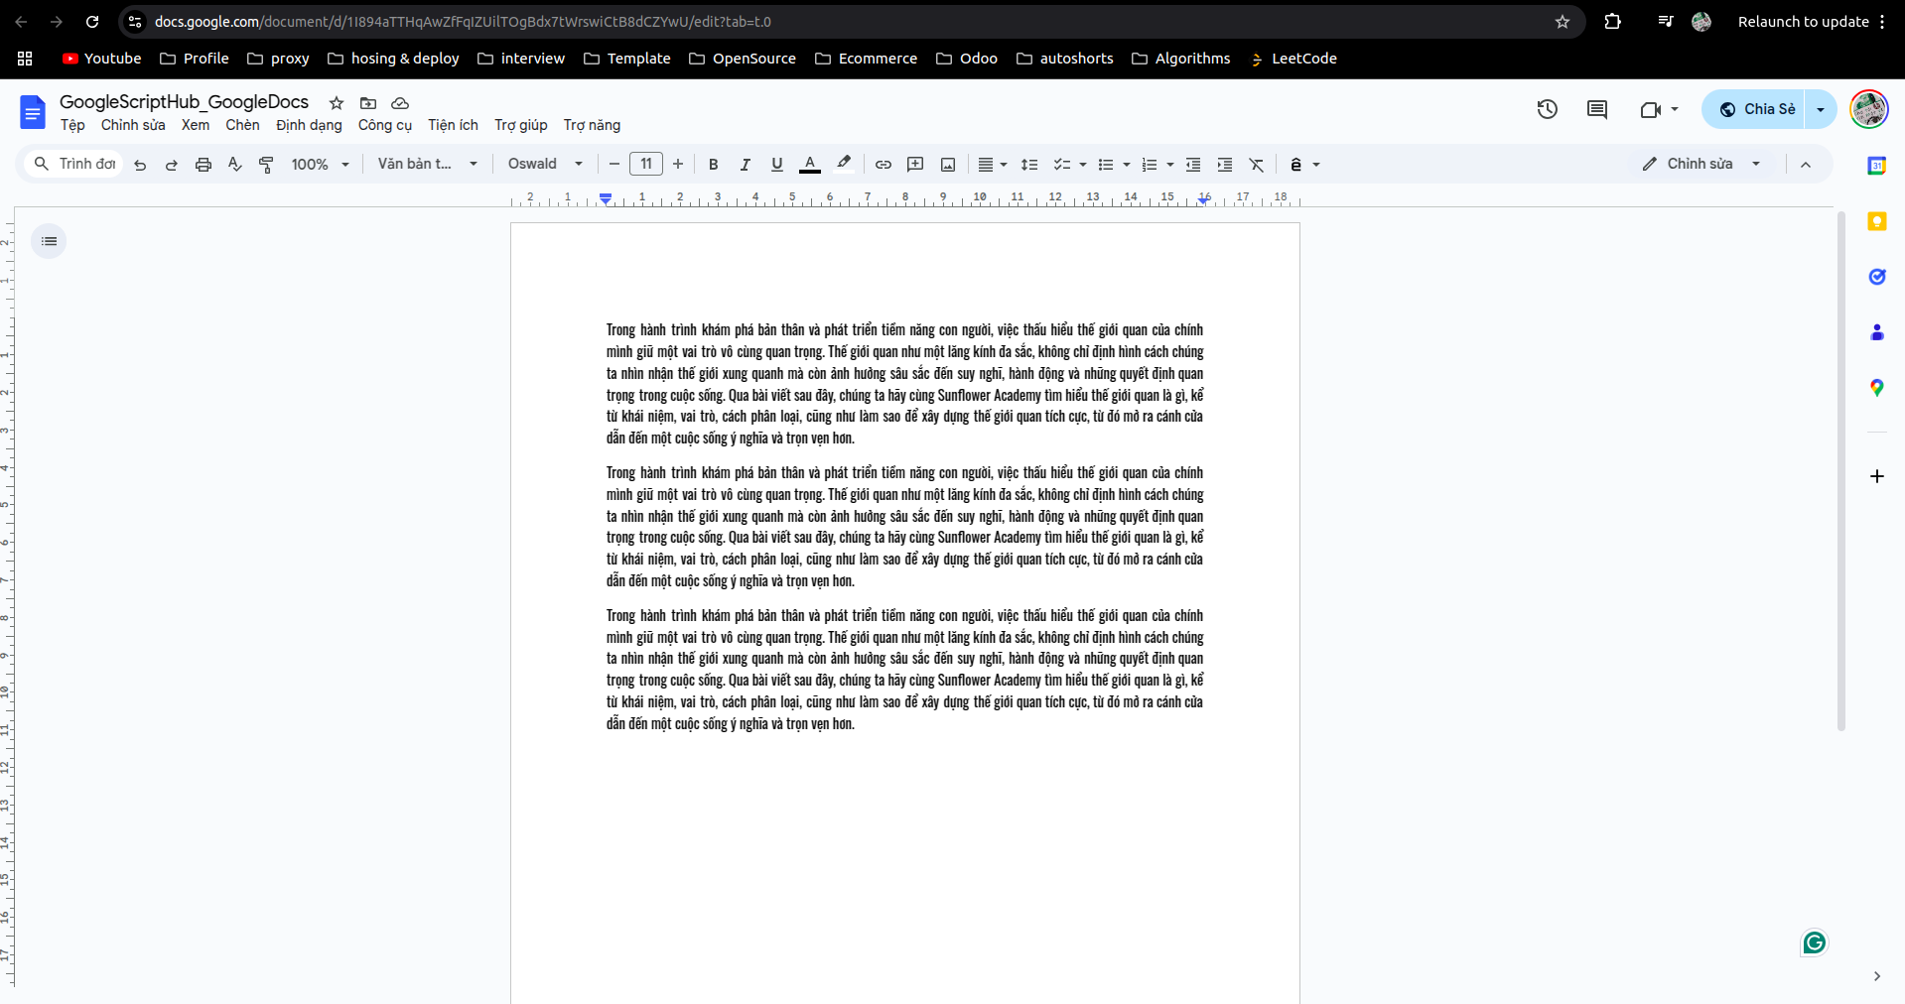Viewport: 1905px width, 1004px height.
Task: Star the GoogleScriptHub_GoogleDocs document
Action: pyautogui.click(x=337, y=103)
